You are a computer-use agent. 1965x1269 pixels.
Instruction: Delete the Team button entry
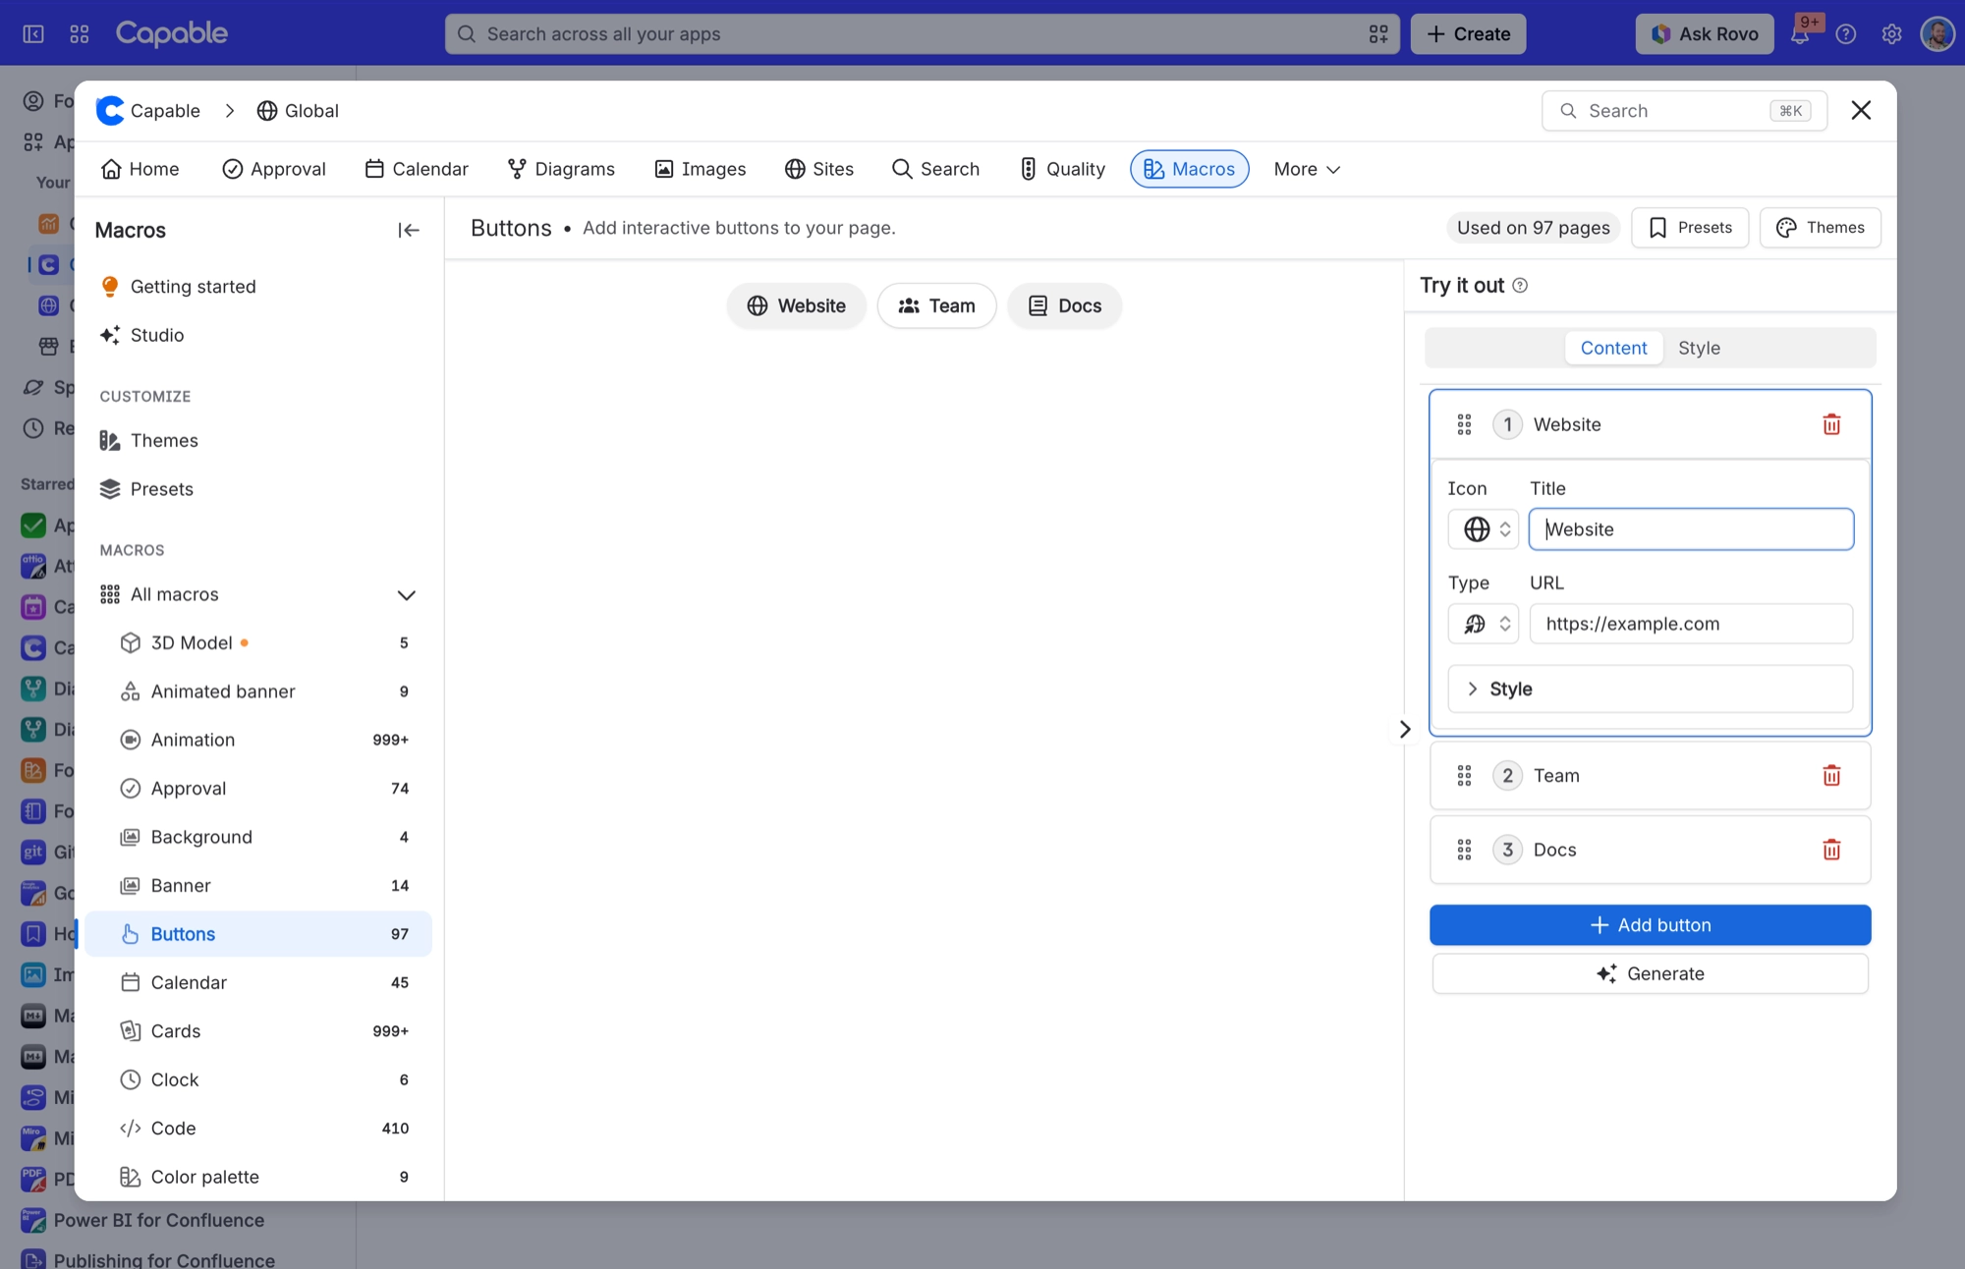1831,776
